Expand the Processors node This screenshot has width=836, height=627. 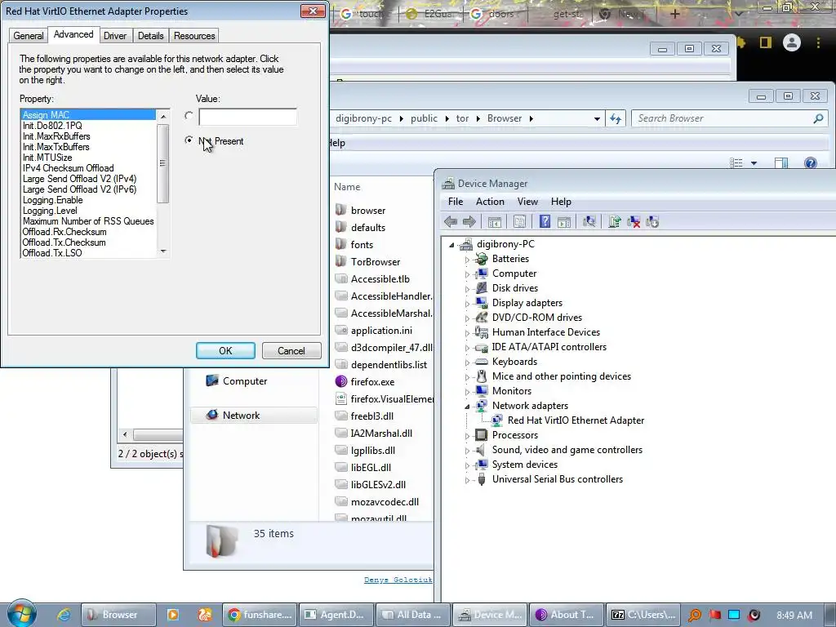coord(467,436)
